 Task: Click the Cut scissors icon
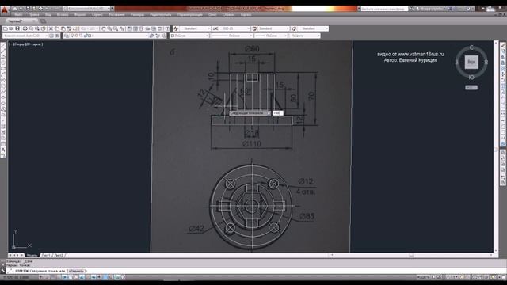(51, 28)
